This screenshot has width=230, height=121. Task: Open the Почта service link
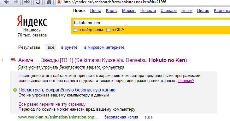(96, 11)
